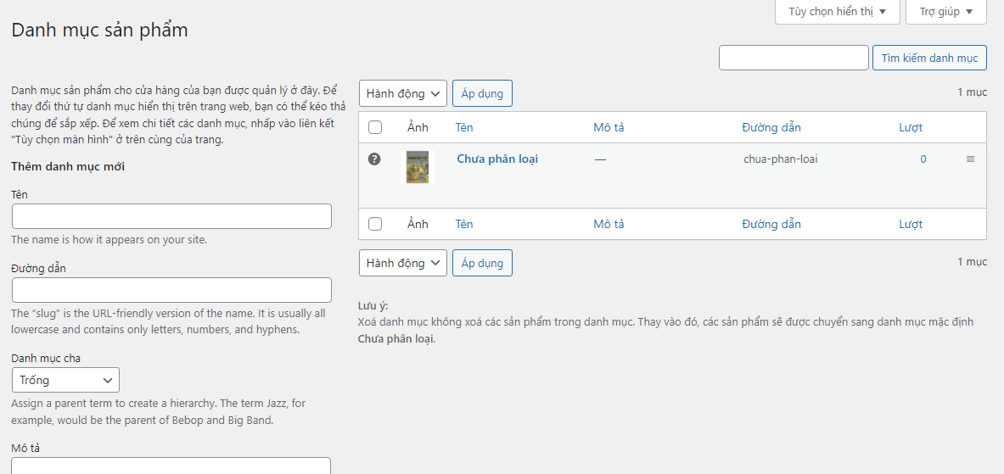Open the Trợ giúp help tab
The width and height of the screenshot is (1004, 474).
pos(946,12)
